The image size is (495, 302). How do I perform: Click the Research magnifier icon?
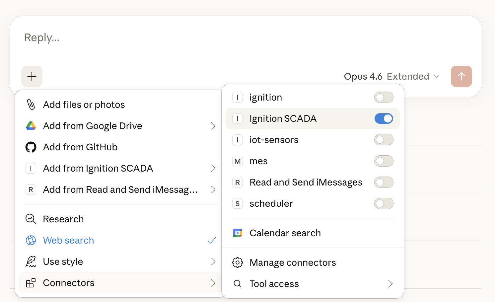(x=31, y=219)
